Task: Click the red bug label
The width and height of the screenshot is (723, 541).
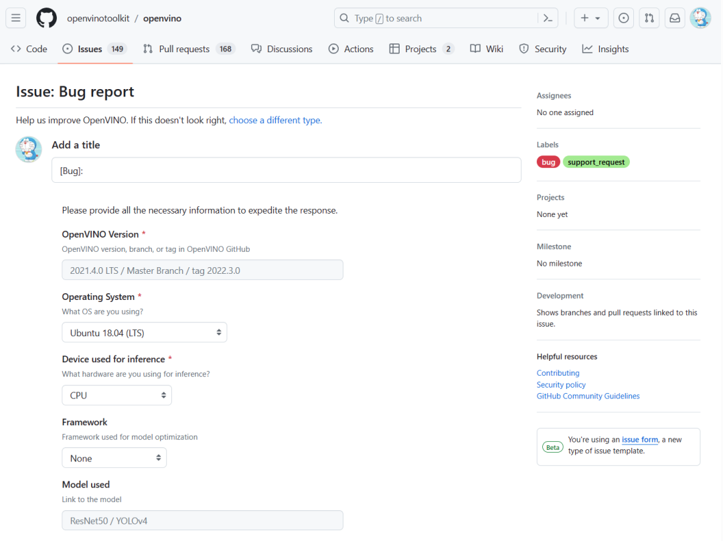Action: tap(548, 162)
